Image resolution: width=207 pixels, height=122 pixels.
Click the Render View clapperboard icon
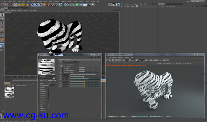(49, 5)
